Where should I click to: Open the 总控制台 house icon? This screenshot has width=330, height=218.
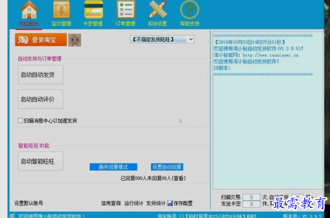point(29,10)
